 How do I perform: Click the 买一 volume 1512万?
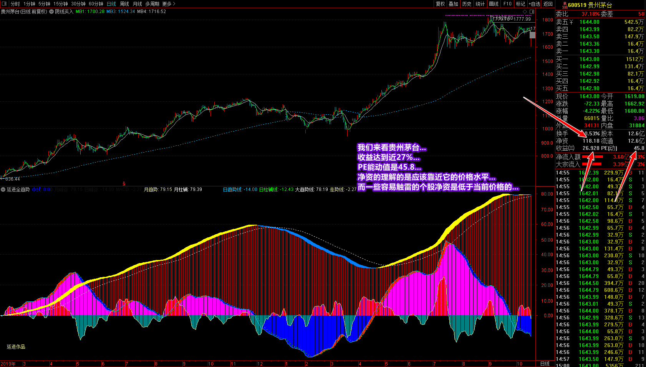(x=634, y=59)
